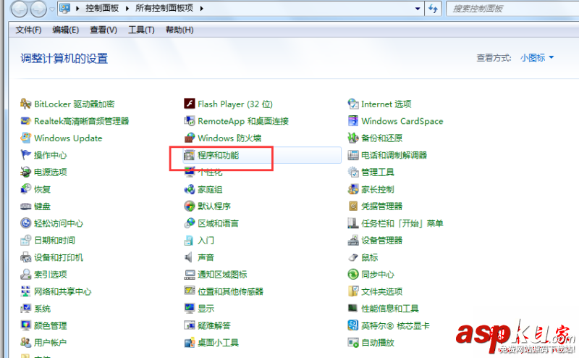
Task: Click the 默认程序 icon
Action: click(x=190, y=206)
